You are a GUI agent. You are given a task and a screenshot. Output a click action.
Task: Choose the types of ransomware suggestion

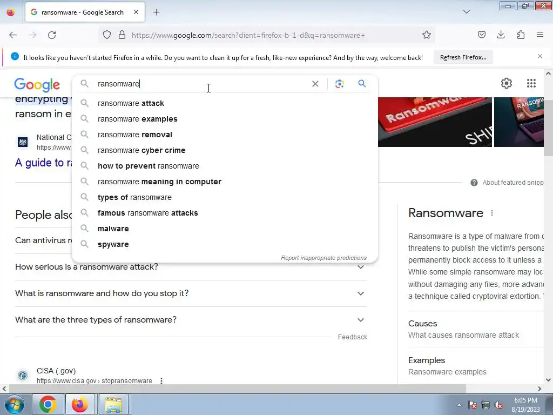(225, 197)
